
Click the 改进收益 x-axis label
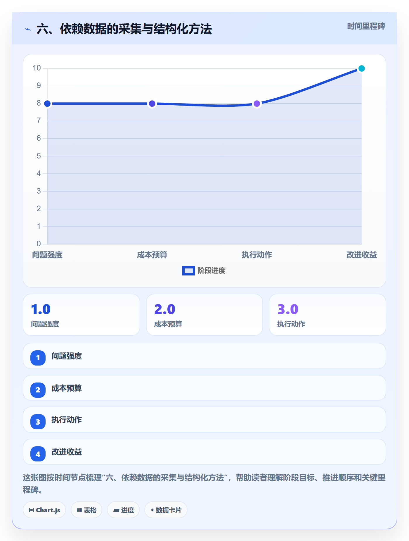(x=362, y=255)
